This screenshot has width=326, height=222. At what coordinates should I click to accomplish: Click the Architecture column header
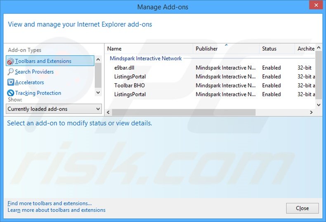click(306, 49)
